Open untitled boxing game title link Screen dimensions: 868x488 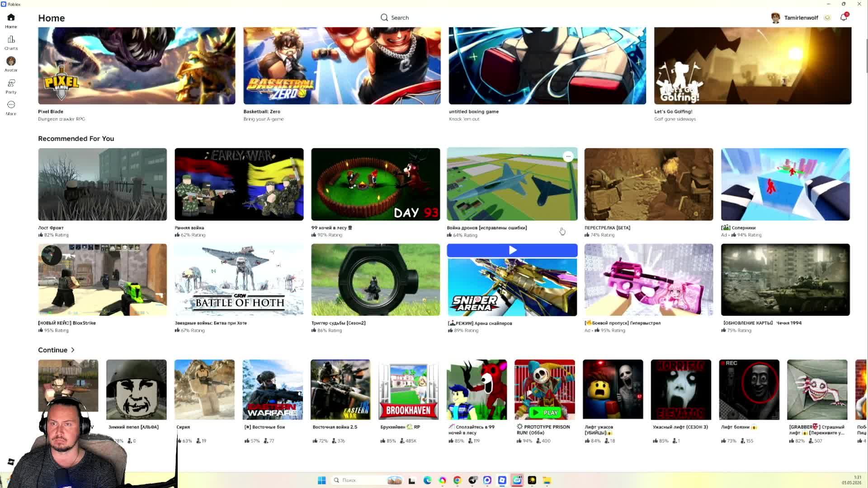coord(474,112)
